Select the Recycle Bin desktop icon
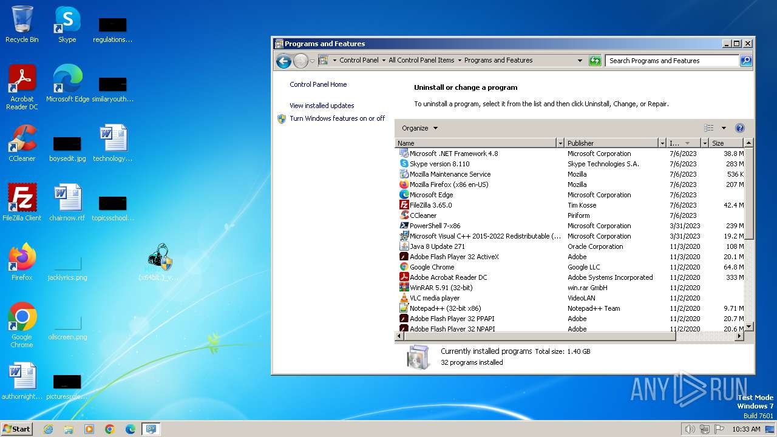Image resolution: width=777 pixels, height=437 pixels. tap(22, 24)
